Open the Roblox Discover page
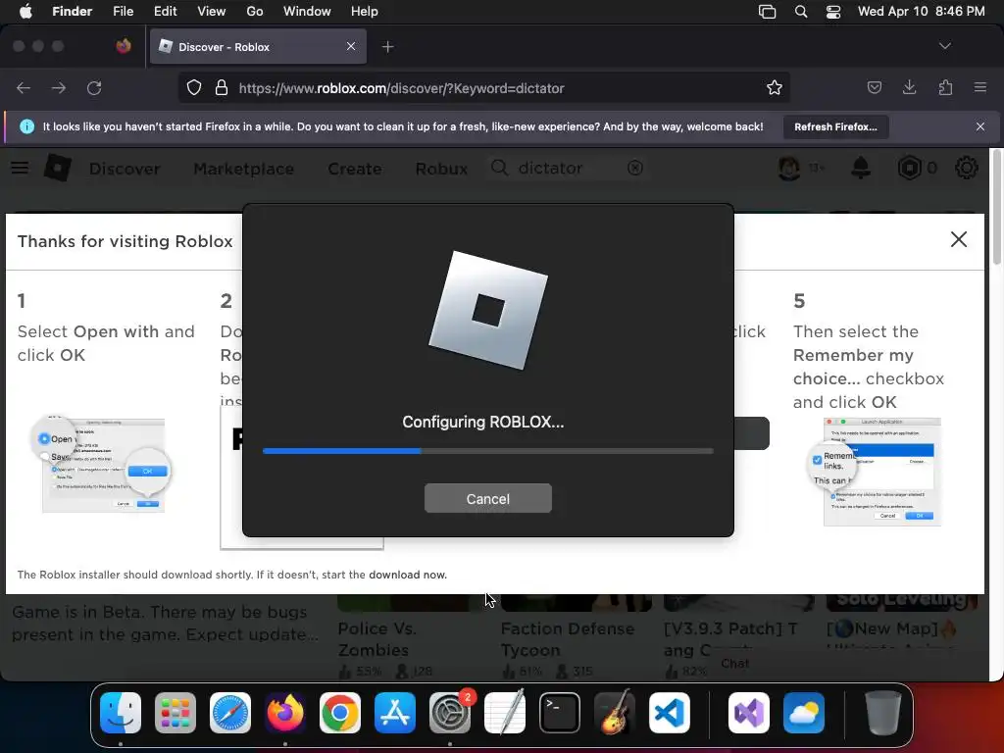 point(125,169)
